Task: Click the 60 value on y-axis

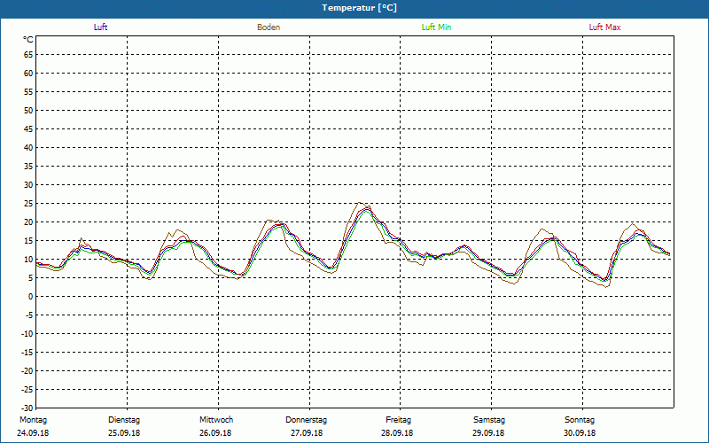Action: pos(28,74)
